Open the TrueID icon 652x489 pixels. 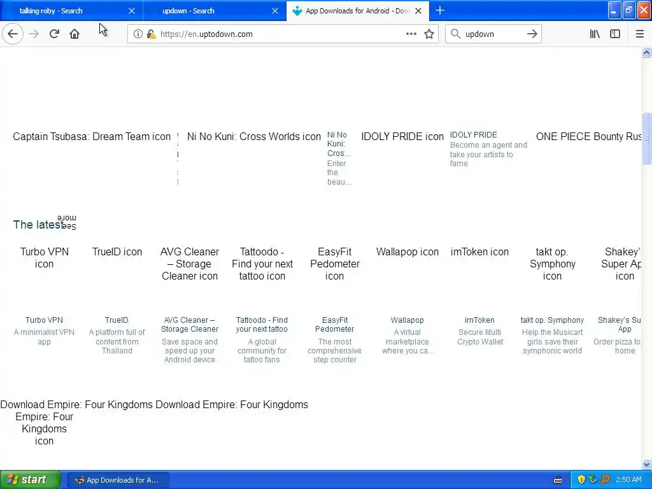tap(117, 252)
